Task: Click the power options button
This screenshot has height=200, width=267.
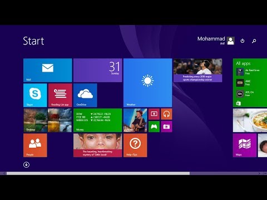Action: pos(243,41)
